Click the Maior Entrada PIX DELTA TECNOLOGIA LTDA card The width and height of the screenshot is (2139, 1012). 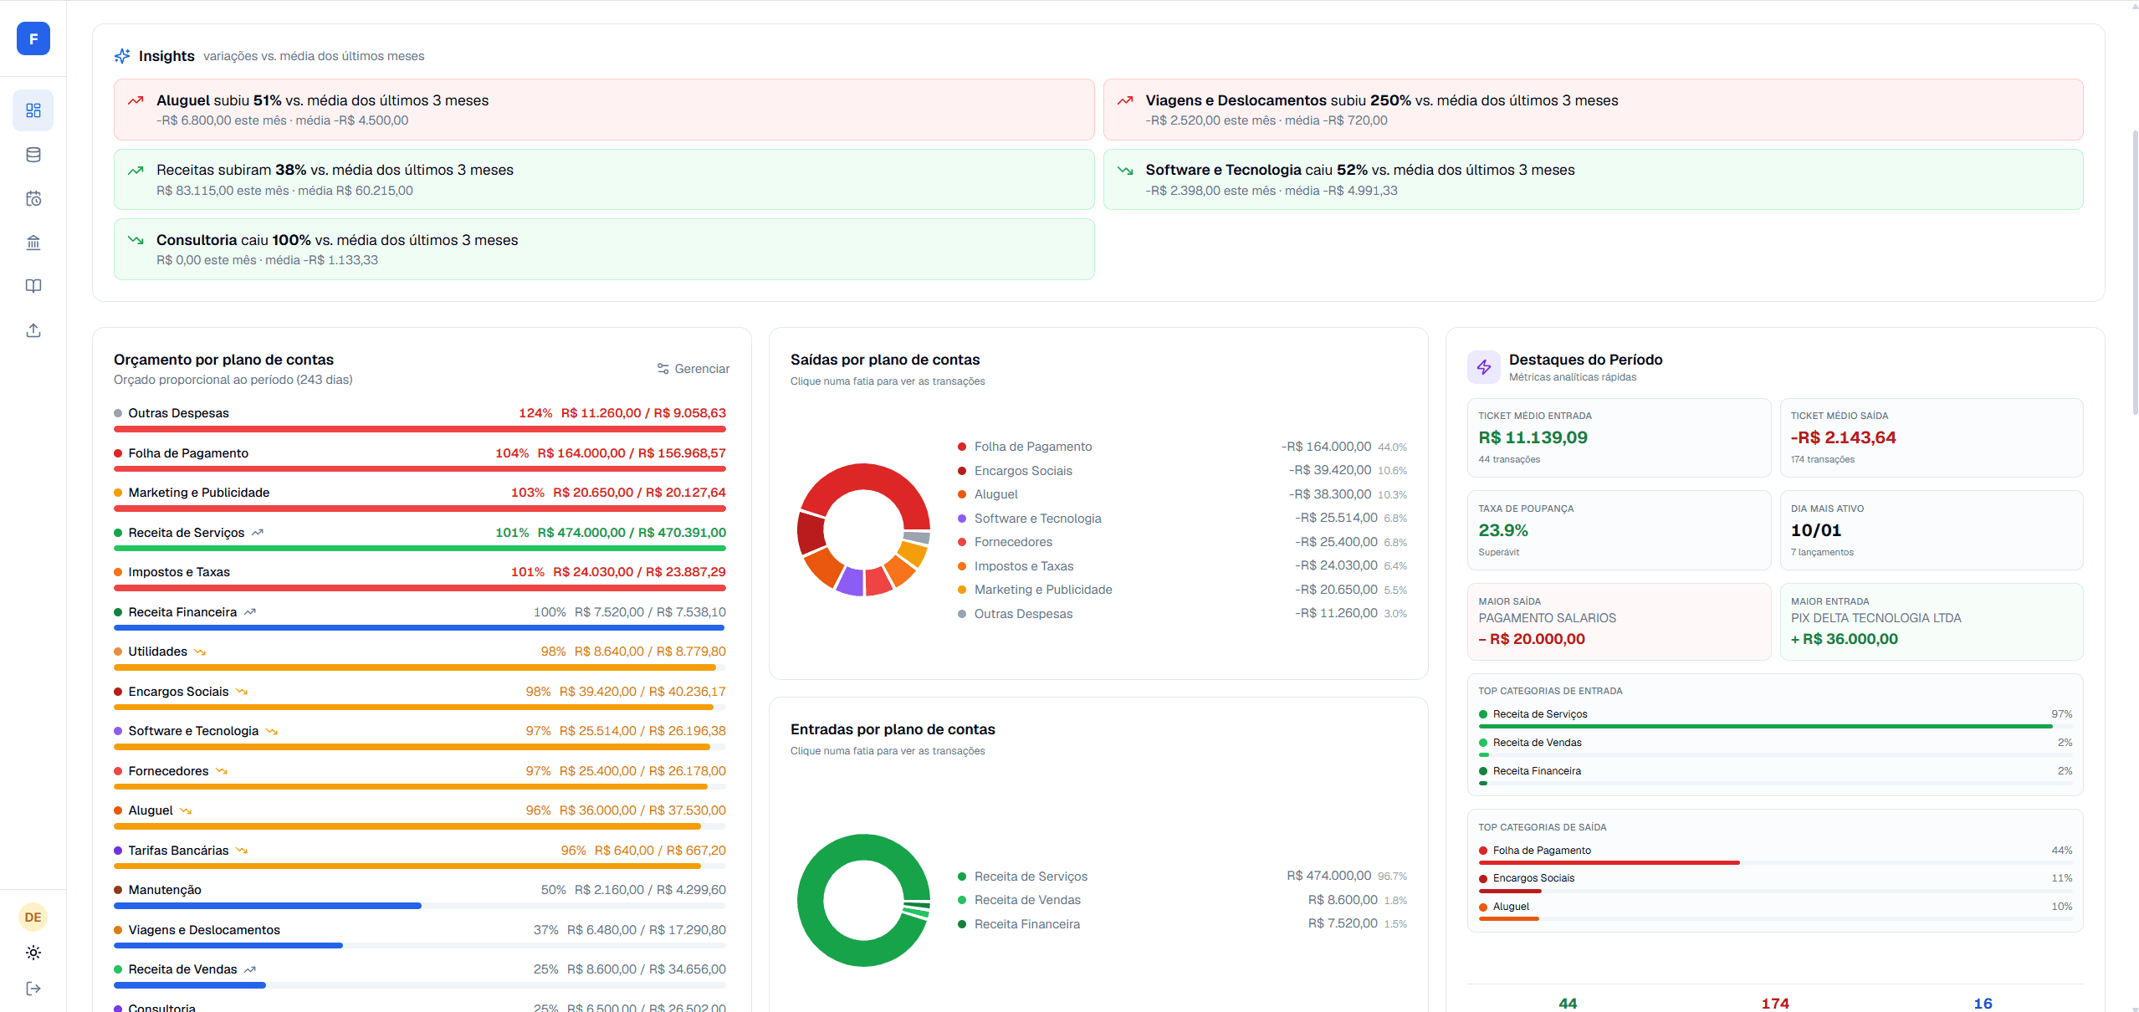[1932, 621]
